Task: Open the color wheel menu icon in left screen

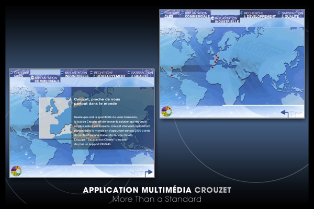Action: pyautogui.click(x=16, y=171)
